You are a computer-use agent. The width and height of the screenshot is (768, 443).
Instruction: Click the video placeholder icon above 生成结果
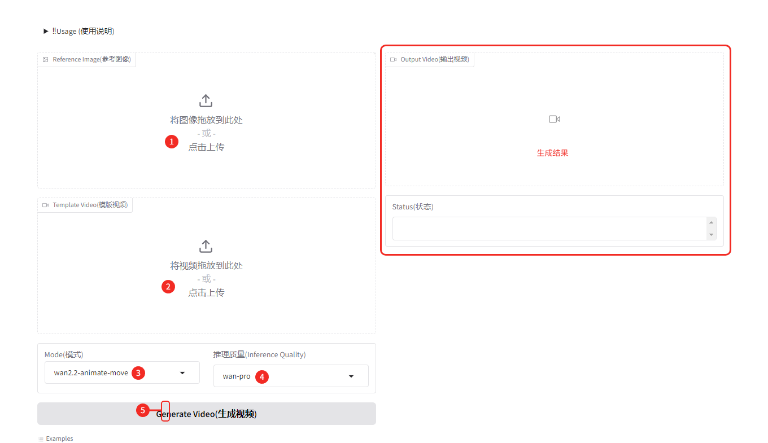[x=554, y=119]
